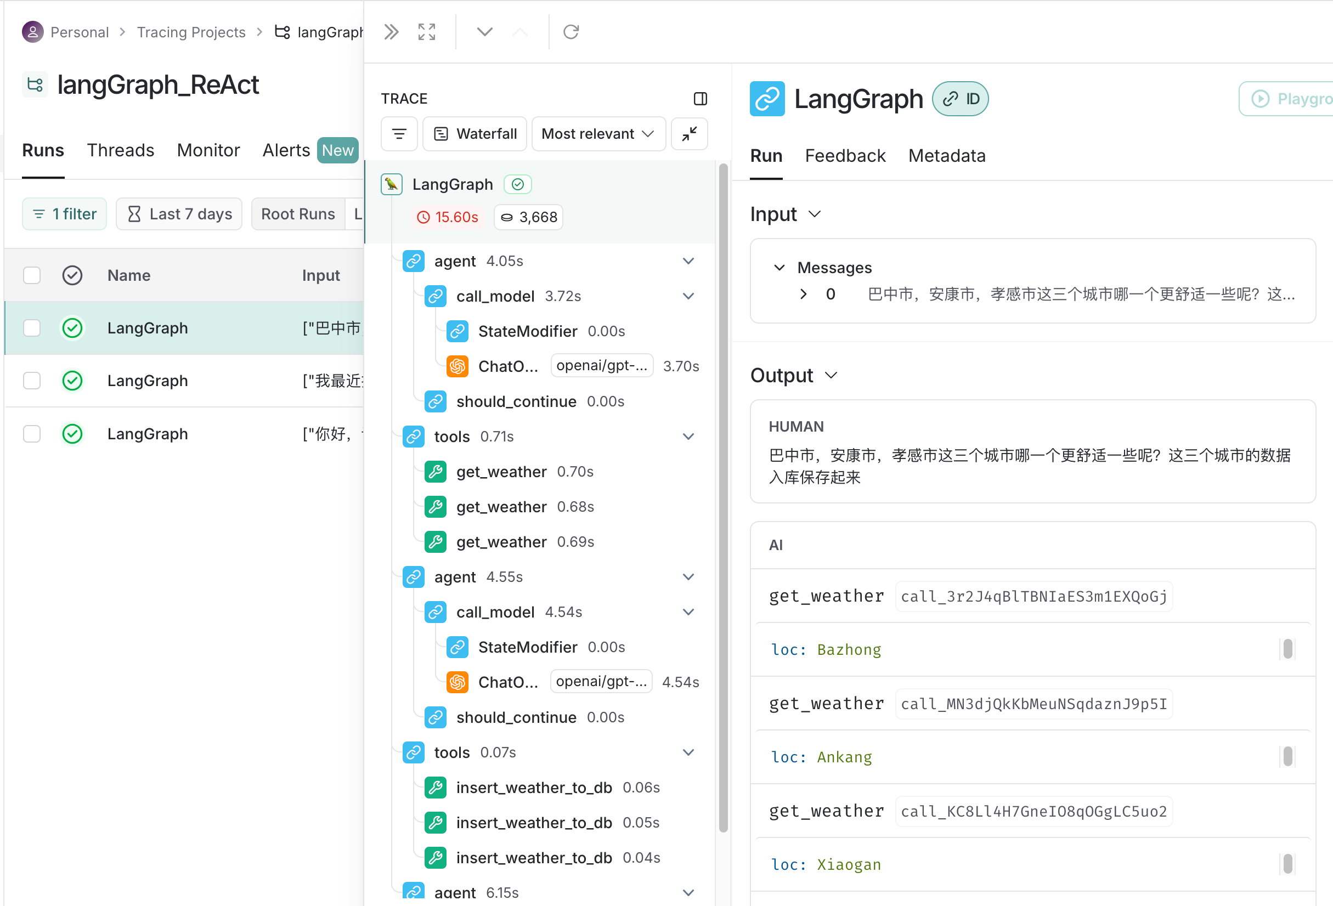Screen dimensions: 1333x906
Task: Open the Metadata tab
Action: 946,156
